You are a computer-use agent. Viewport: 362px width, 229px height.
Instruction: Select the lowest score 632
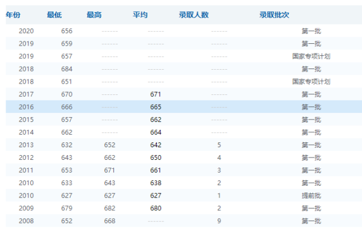[67, 145]
